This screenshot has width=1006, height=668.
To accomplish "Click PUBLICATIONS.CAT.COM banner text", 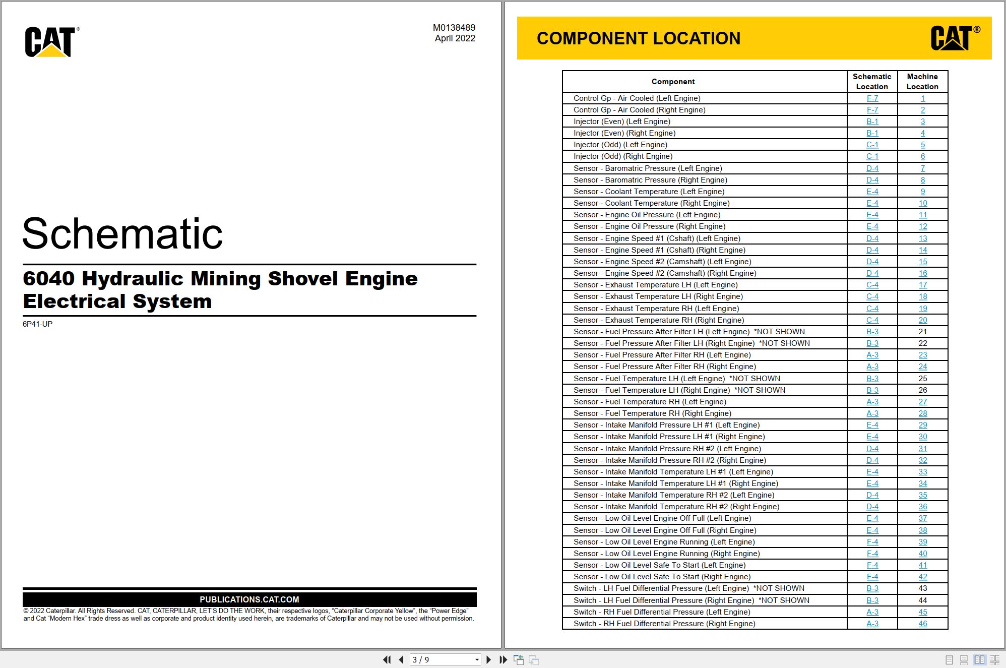I will click(x=249, y=599).
